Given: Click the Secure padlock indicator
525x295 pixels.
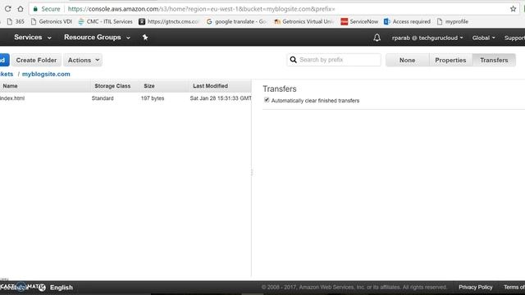Looking at the screenshot, I should [47, 9].
